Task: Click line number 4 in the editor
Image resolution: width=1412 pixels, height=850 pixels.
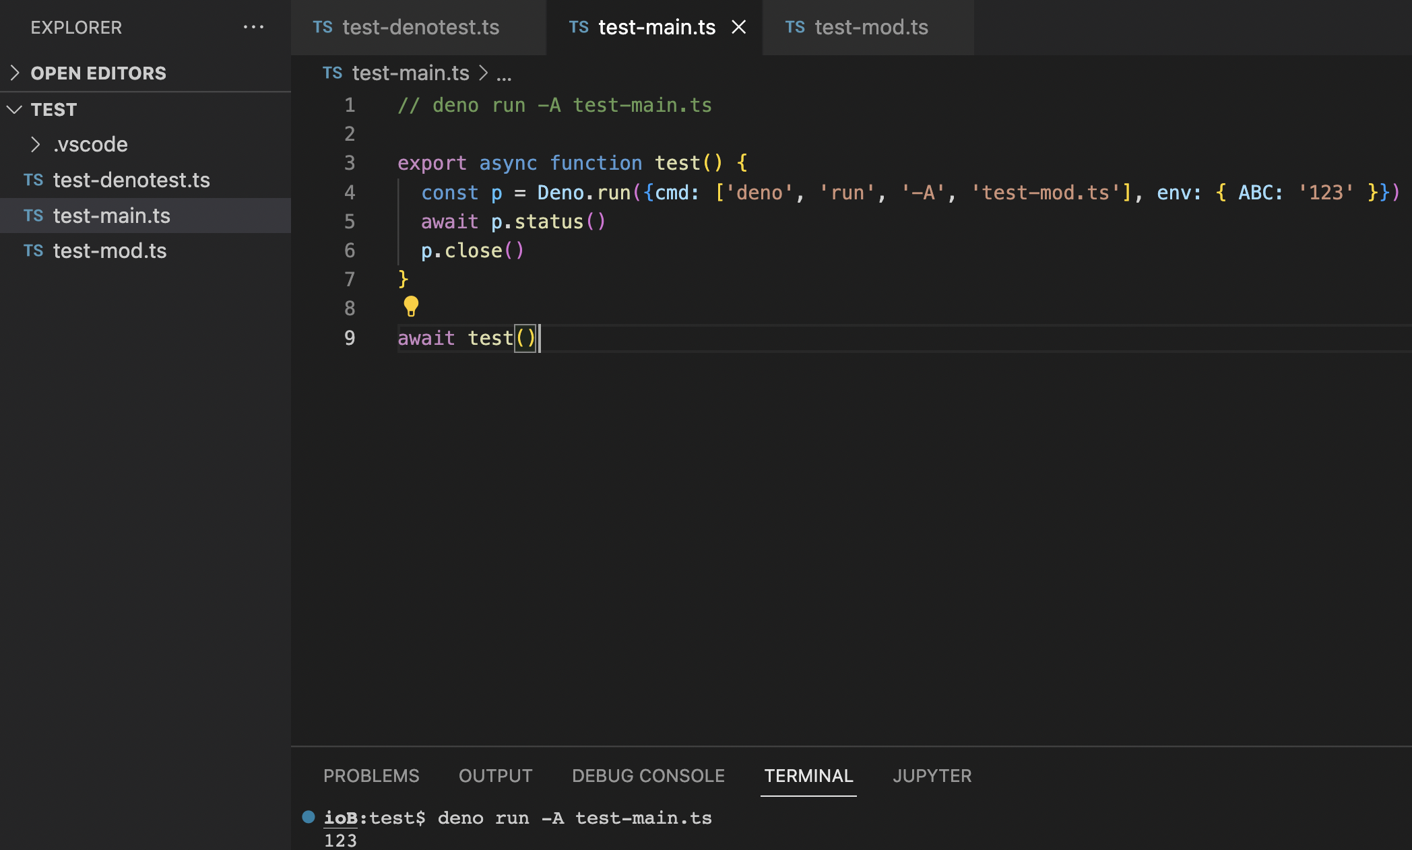Action: 350,193
